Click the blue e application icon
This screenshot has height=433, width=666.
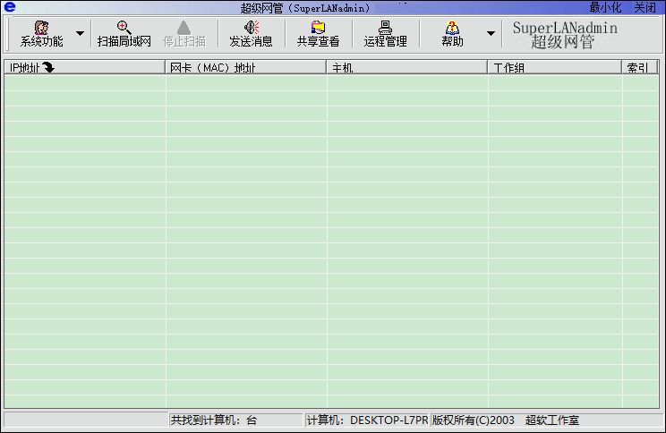click(x=9, y=7)
